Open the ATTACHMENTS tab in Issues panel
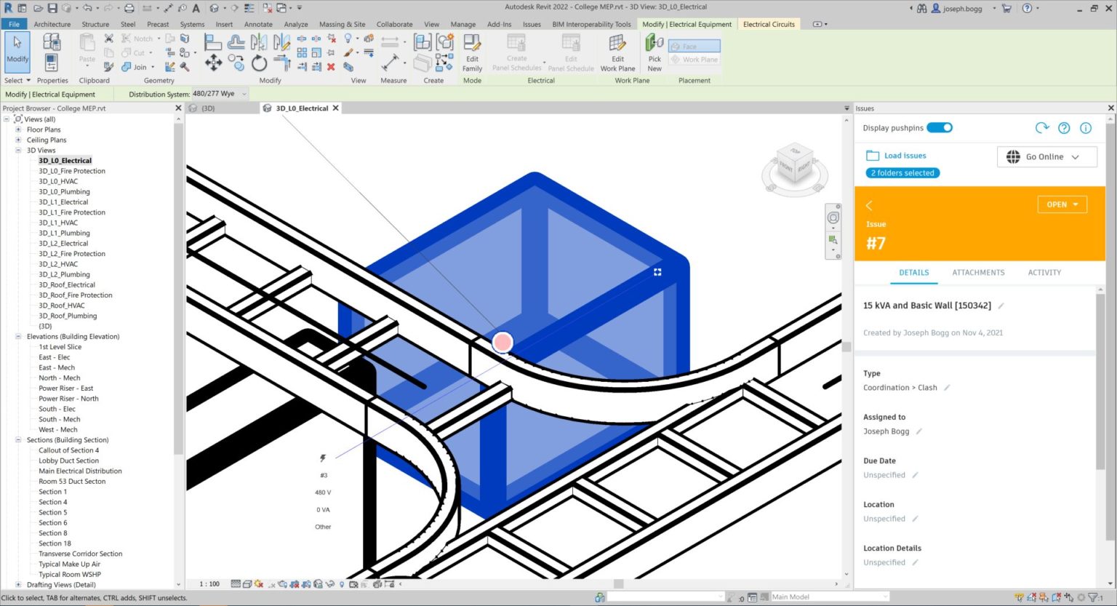 point(978,272)
